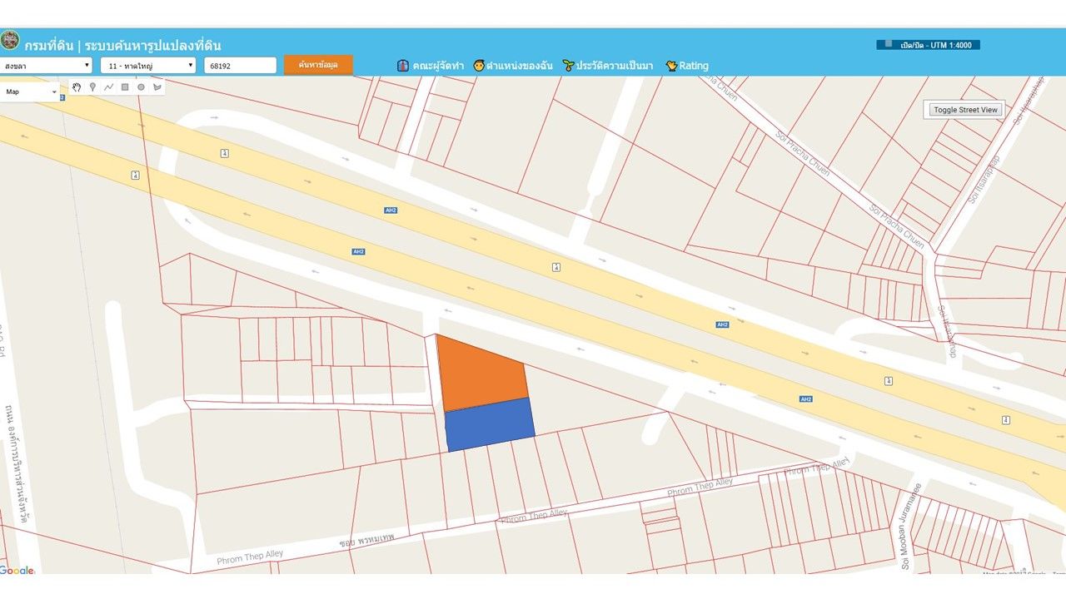1066x599 pixels.
Task: Select the polygon drawing tool
Action: tap(157, 87)
